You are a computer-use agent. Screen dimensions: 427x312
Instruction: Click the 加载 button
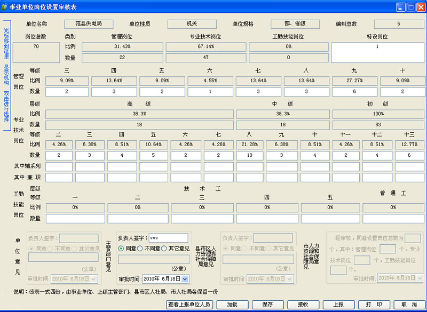point(232,305)
